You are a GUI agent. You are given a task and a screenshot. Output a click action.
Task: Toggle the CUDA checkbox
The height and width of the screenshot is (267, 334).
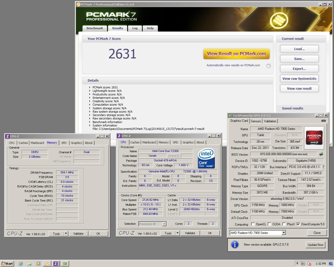(x=269, y=224)
